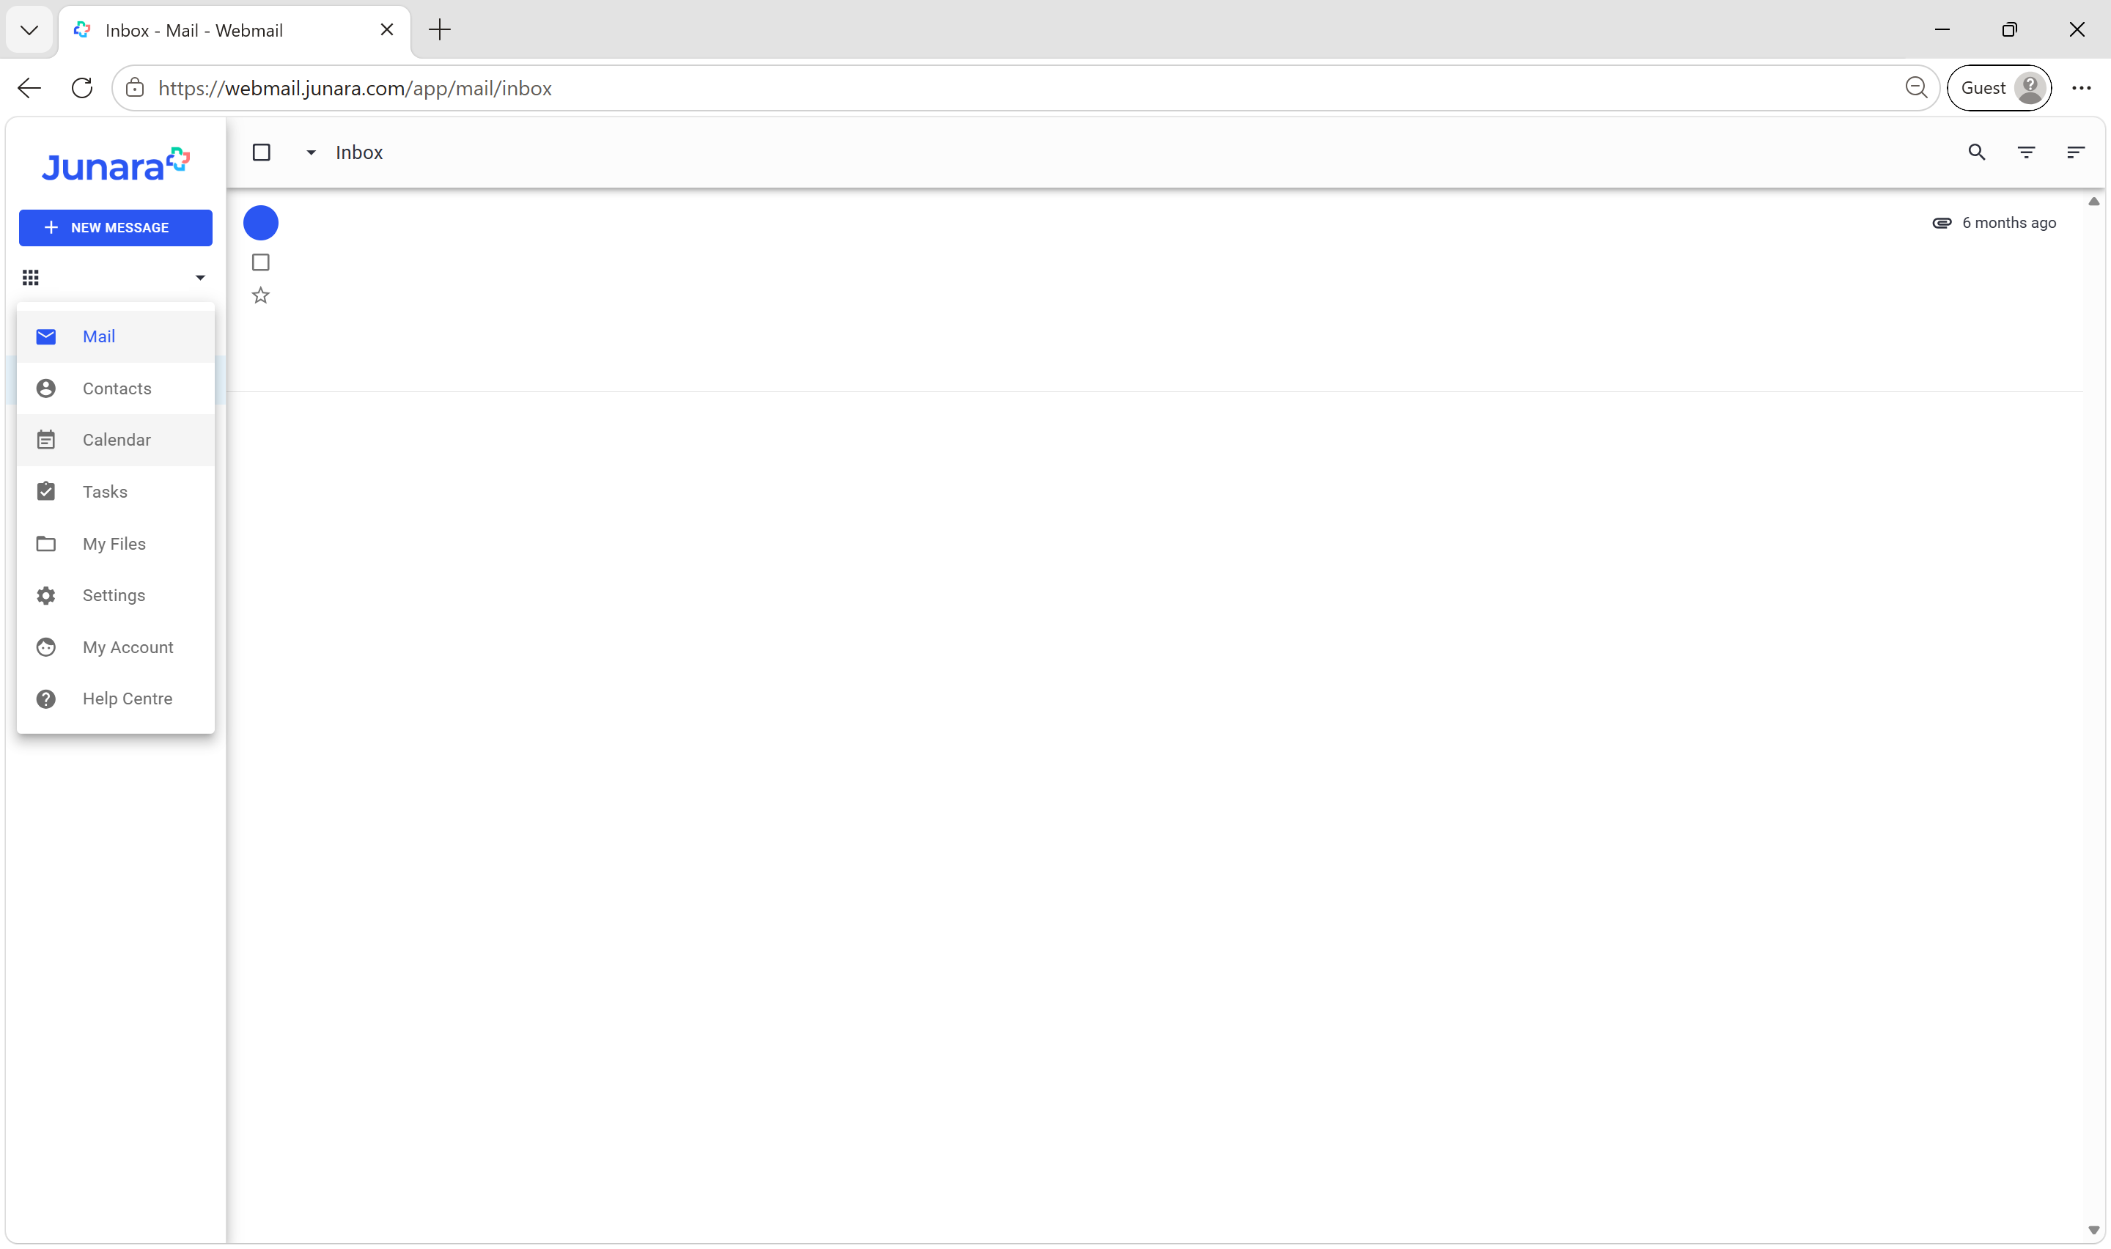Screen dimensions: 2111x1249
Task: Open Contacts from the app menu
Action: click(115, 388)
